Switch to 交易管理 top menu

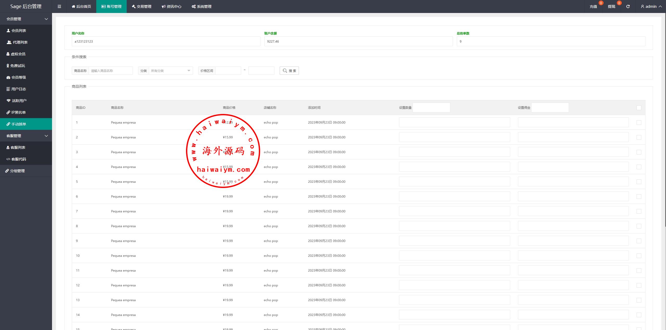[142, 6]
